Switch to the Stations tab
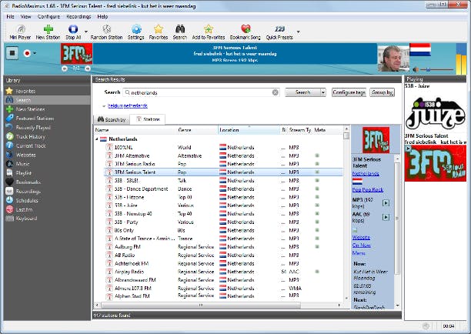The width and height of the screenshot is (471, 334). coord(148,119)
